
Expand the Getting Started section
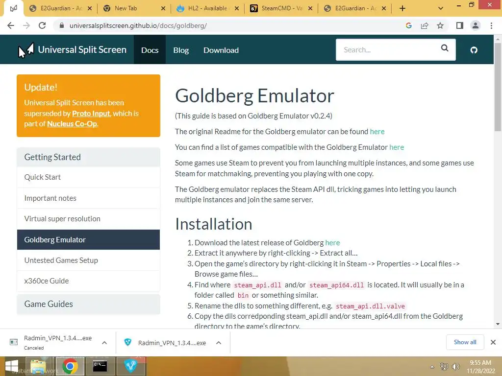[88, 157]
